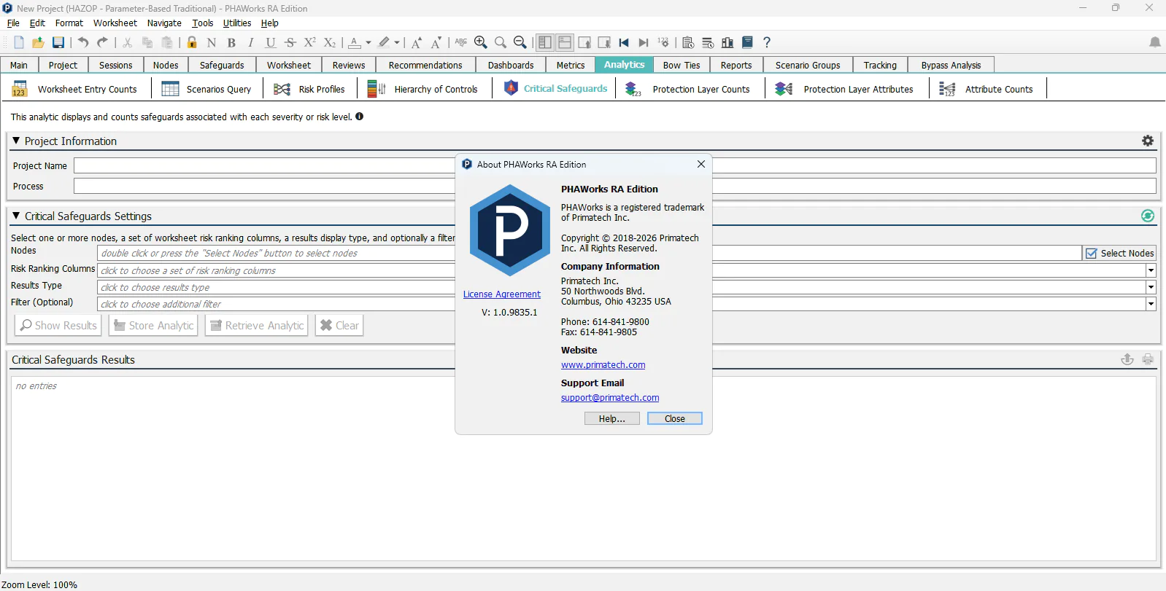Collapse the Project Information section

[16, 141]
